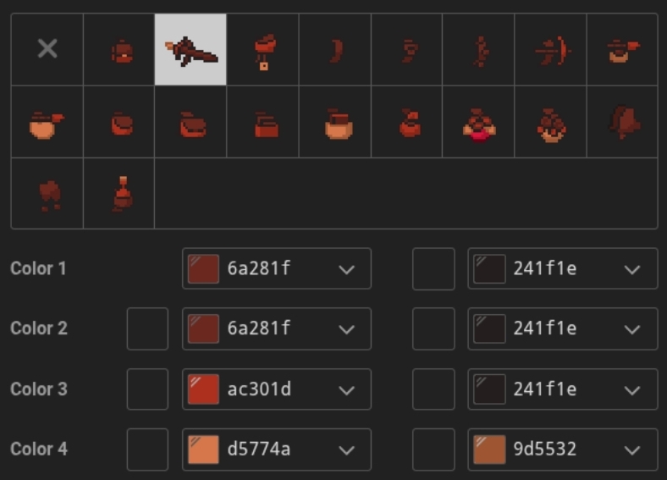Enable Color 3 second checkbox beside 241f1e
The width and height of the screenshot is (667, 480).
(433, 389)
